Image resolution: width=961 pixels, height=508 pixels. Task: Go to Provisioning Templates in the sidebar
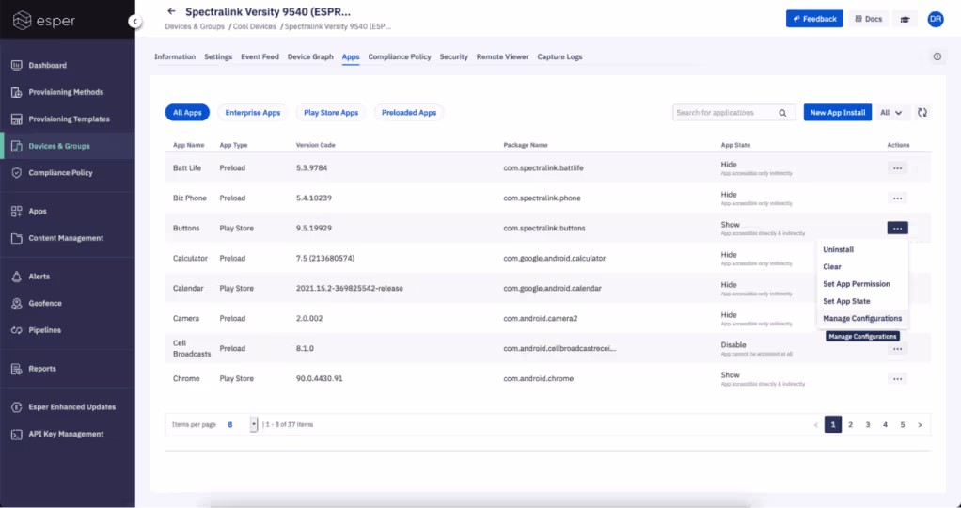(68, 119)
